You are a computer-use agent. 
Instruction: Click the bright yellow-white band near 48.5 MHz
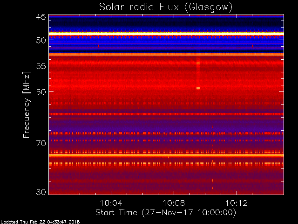166,33
